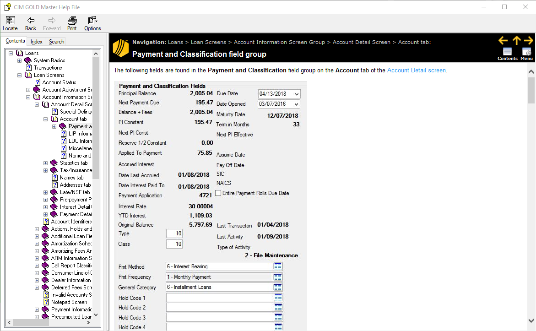
Task: Select Name and topic in tree
Action: 80,156
